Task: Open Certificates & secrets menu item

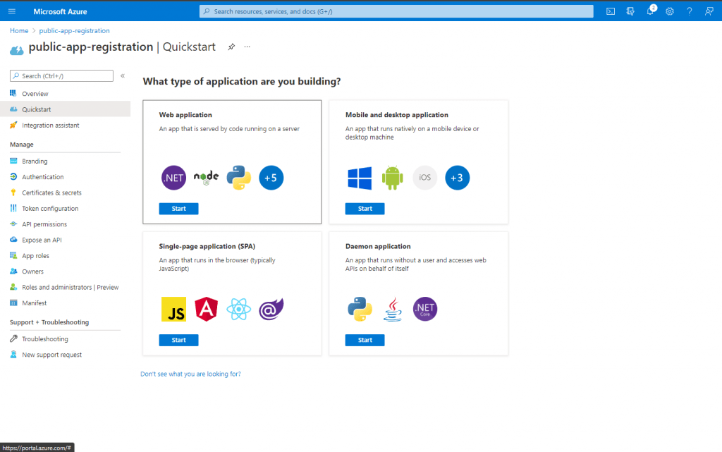Action: pos(51,193)
